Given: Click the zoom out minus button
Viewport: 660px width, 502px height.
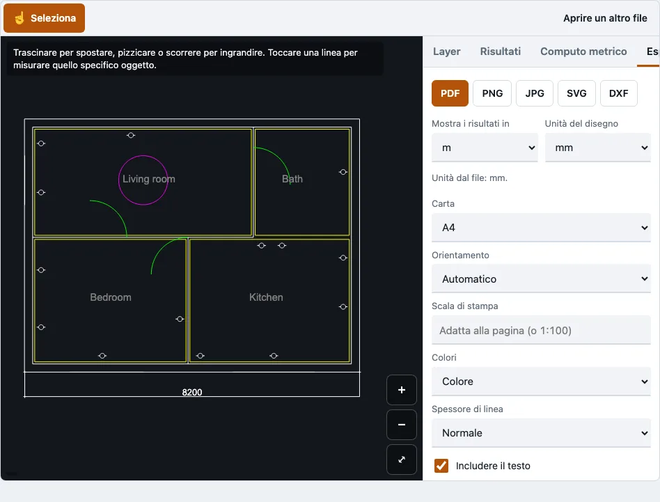Looking at the screenshot, I should pyautogui.click(x=402, y=425).
